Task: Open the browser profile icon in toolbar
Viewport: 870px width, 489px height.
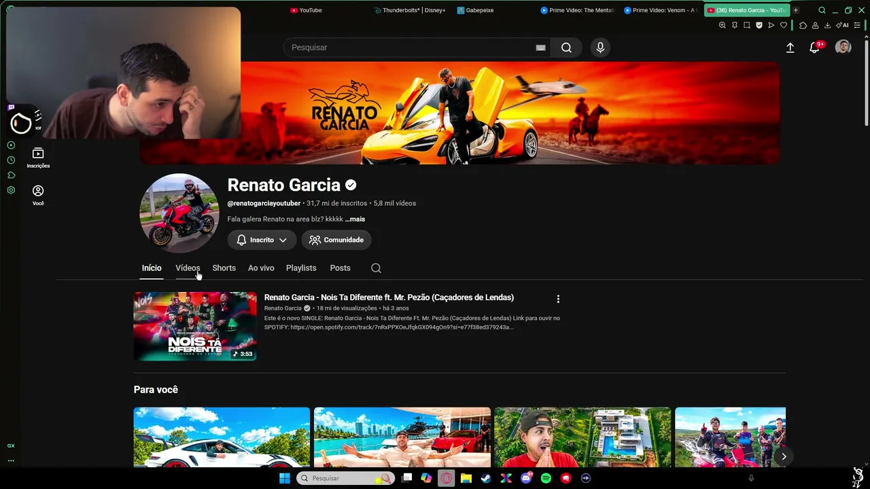Action: coord(815,25)
